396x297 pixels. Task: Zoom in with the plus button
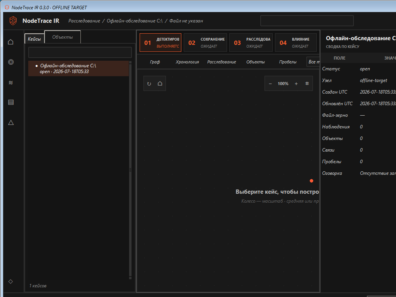click(296, 84)
